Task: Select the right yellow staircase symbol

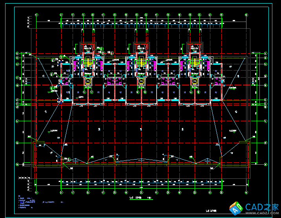Action: tap(194, 62)
